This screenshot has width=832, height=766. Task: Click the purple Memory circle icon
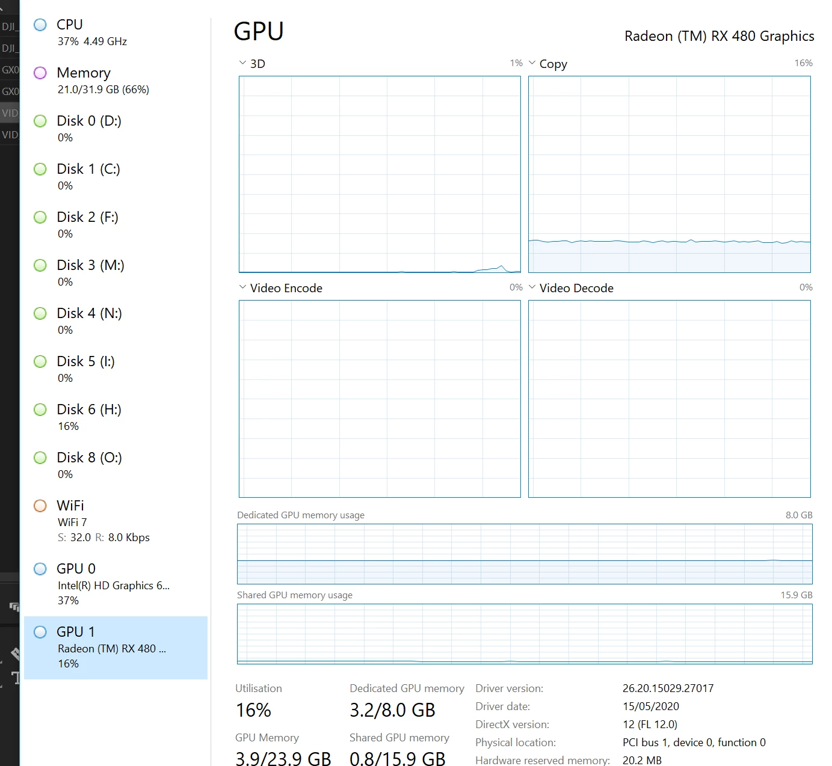[x=40, y=73]
